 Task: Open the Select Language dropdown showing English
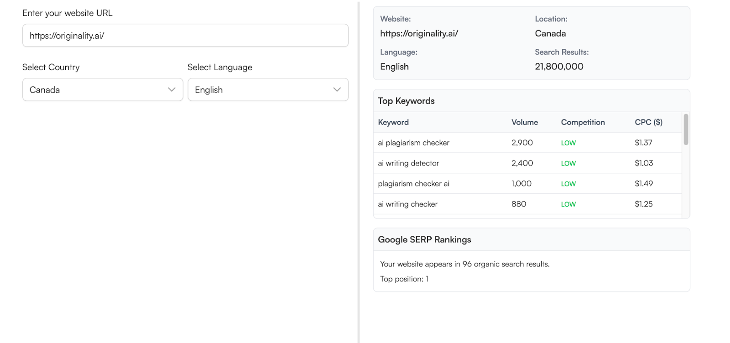[268, 90]
